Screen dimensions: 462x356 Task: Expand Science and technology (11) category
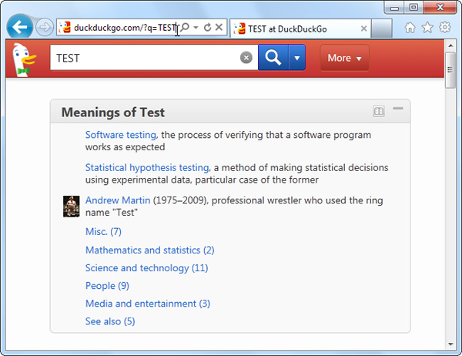click(146, 268)
